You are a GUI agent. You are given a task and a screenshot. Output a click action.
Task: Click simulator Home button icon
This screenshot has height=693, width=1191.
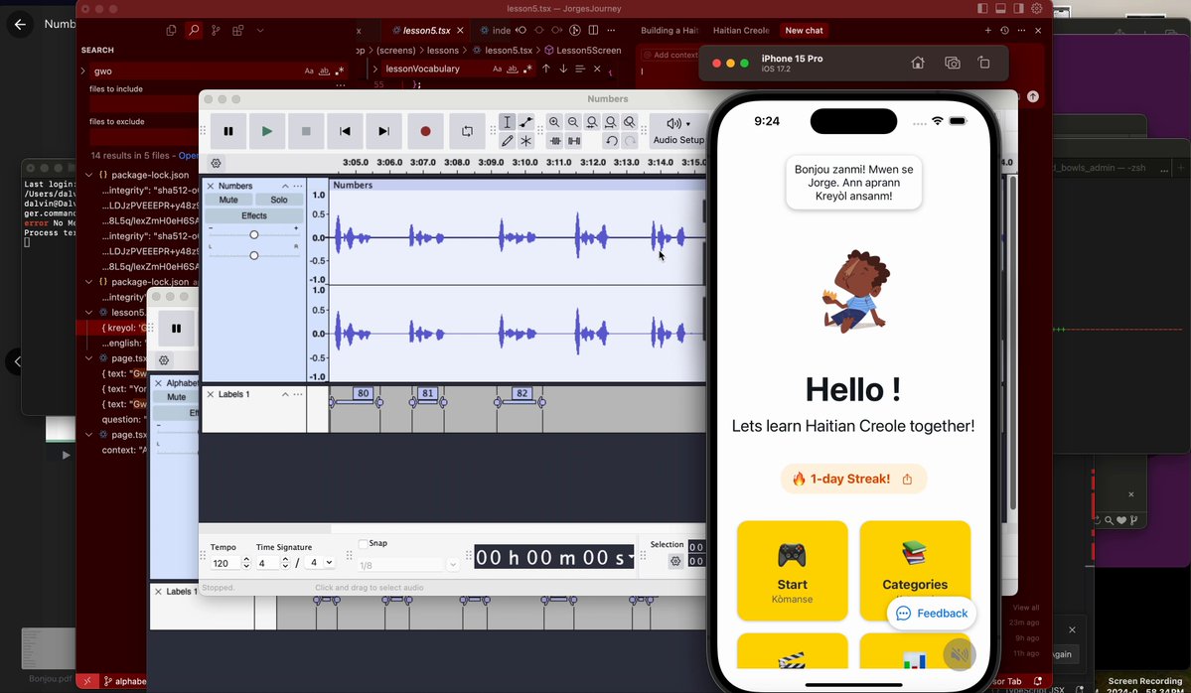[918, 63]
